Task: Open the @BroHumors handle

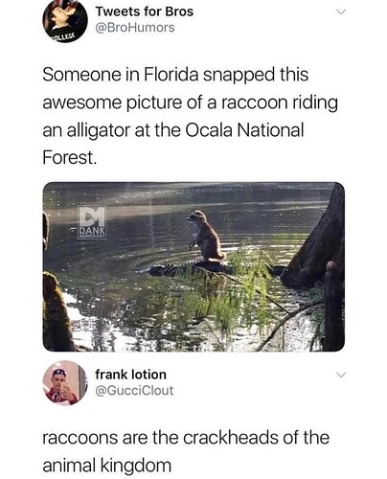Action: [x=135, y=28]
